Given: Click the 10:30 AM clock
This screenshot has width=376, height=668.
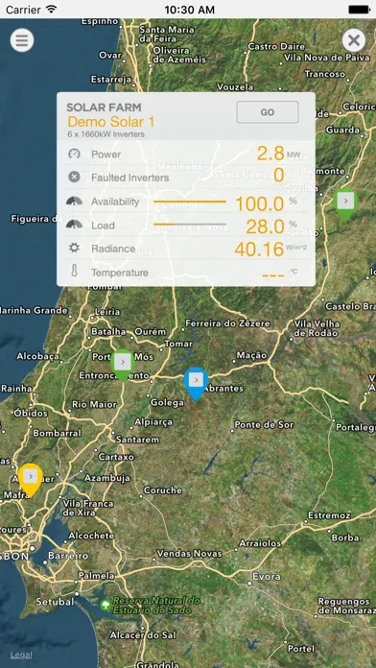Looking at the screenshot, I should (189, 9).
